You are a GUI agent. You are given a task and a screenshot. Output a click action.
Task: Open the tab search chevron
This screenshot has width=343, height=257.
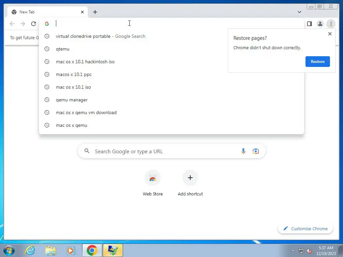point(299,12)
